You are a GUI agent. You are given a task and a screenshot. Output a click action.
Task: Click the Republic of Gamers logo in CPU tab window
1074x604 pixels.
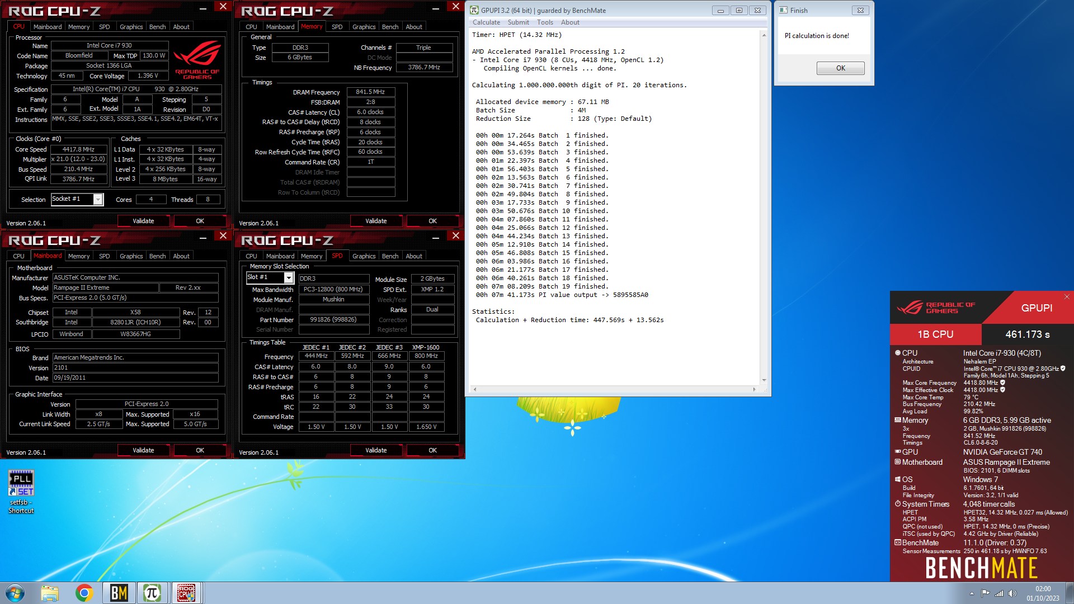pos(197,60)
